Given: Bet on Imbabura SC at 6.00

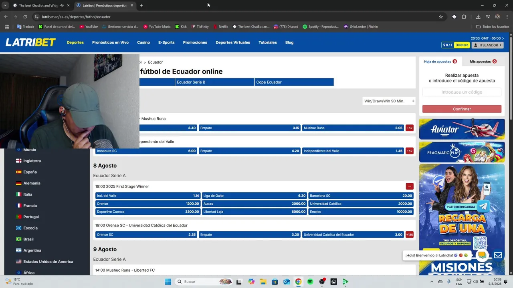Looking at the screenshot, I should click(146, 151).
